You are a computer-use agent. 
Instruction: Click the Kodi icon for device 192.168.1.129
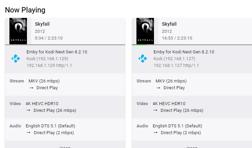(15, 58)
